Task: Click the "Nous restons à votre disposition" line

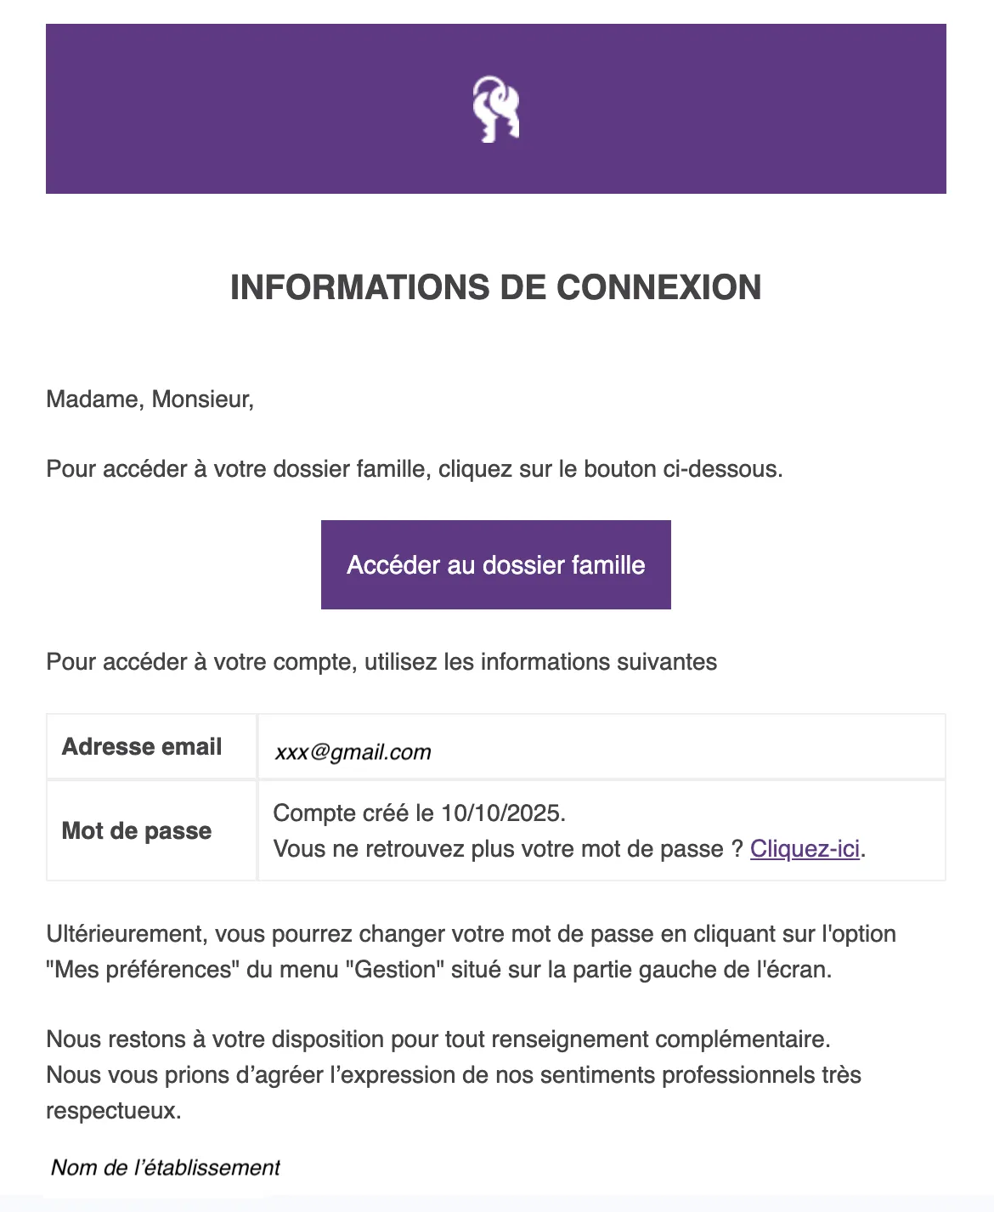Action: (438, 1039)
